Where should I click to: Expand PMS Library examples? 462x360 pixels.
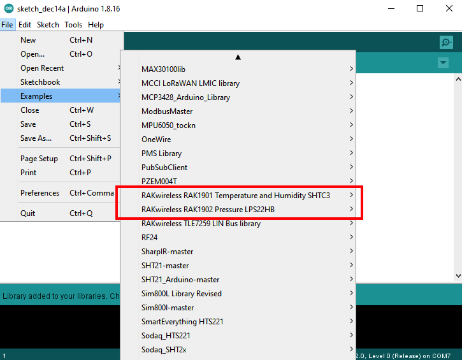(238, 153)
